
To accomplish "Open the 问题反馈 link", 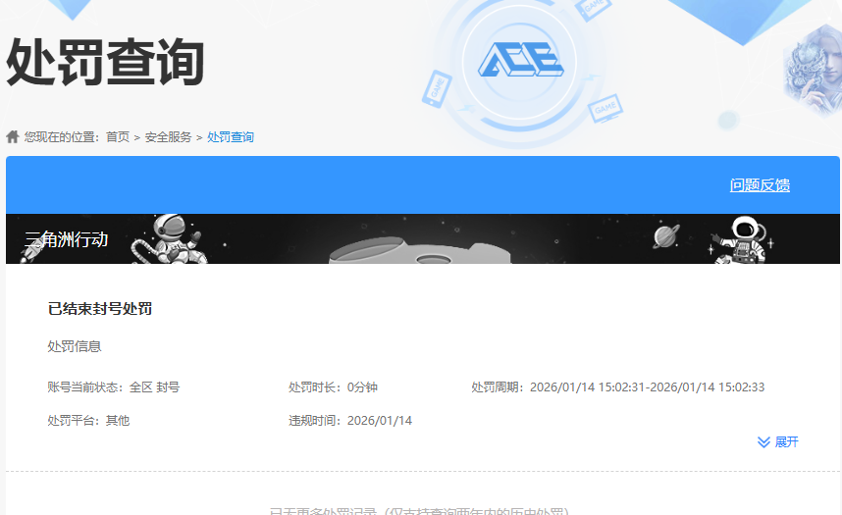I will pyautogui.click(x=760, y=185).
